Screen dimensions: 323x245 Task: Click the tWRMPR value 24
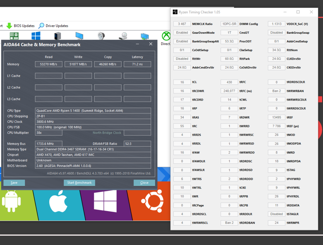pos(276,223)
